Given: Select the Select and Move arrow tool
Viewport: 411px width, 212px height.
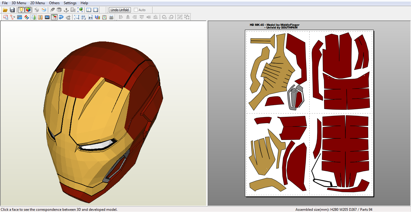Looking at the screenshot, I should click(5, 17).
